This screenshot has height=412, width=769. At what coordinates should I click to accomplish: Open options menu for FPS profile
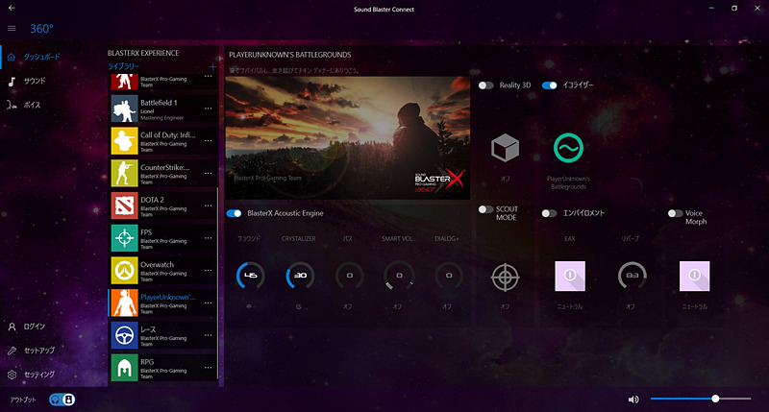click(x=209, y=237)
